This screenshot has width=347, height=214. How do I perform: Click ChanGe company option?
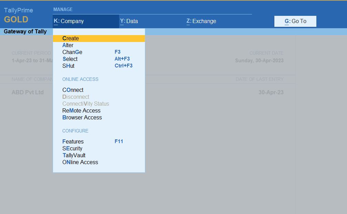pyautogui.click(x=72, y=52)
